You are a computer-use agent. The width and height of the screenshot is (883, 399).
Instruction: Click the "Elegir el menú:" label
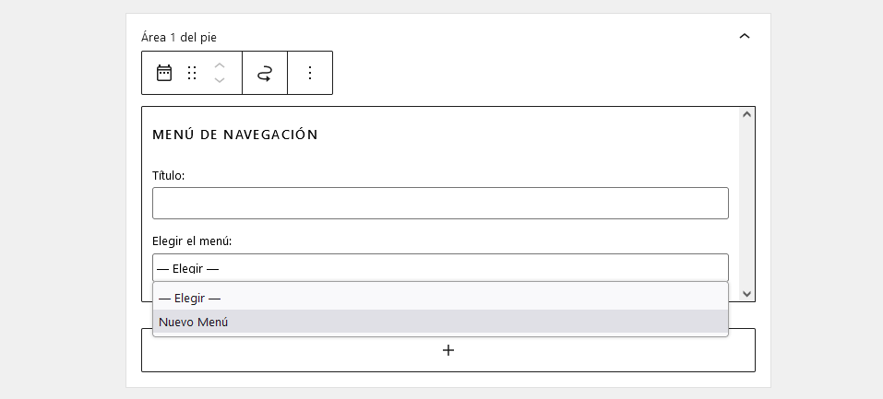pos(192,241)
